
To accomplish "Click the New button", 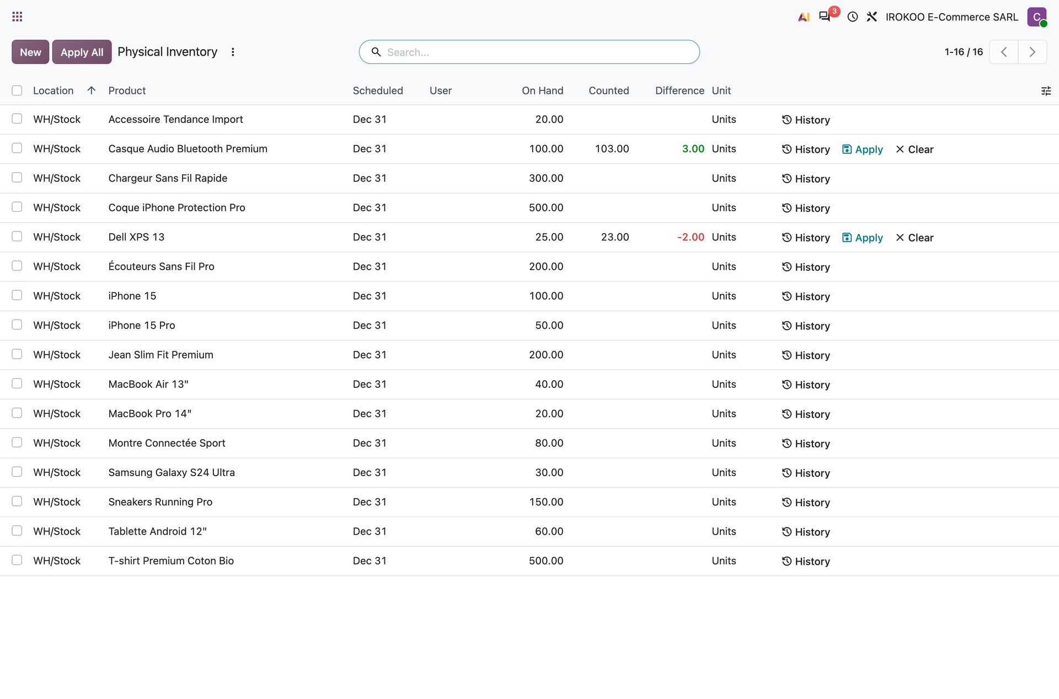I will pyautogui.click(x=30, y=52).
